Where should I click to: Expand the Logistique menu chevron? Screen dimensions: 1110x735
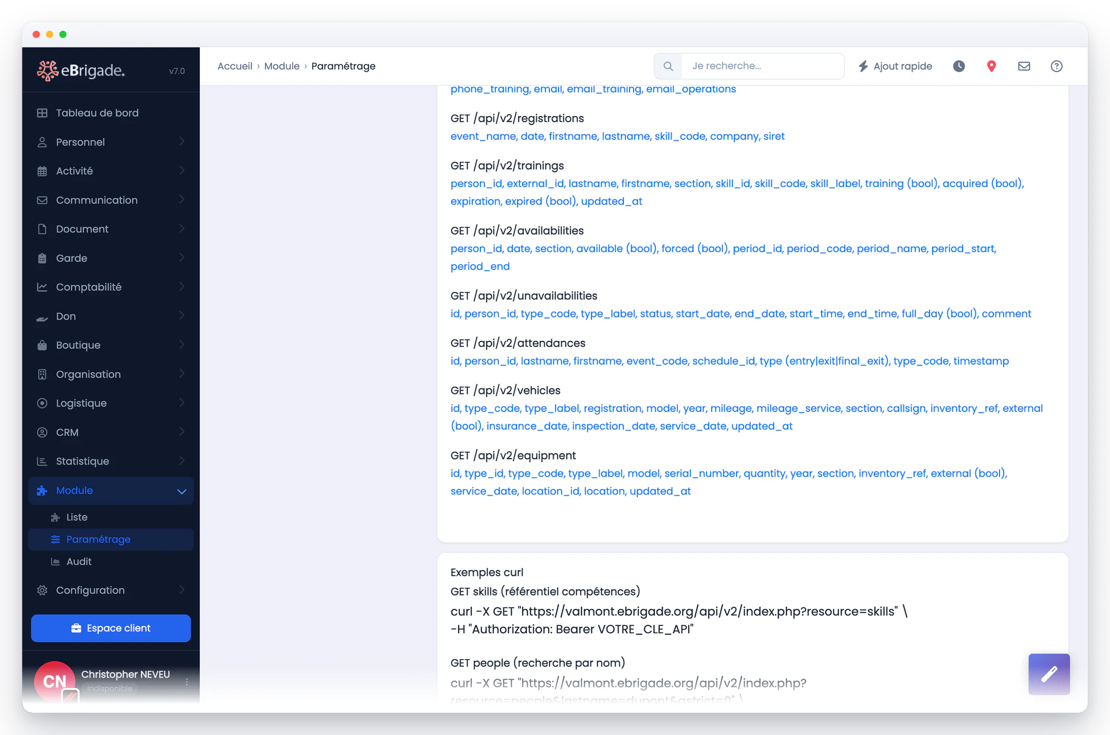(182, 403)
